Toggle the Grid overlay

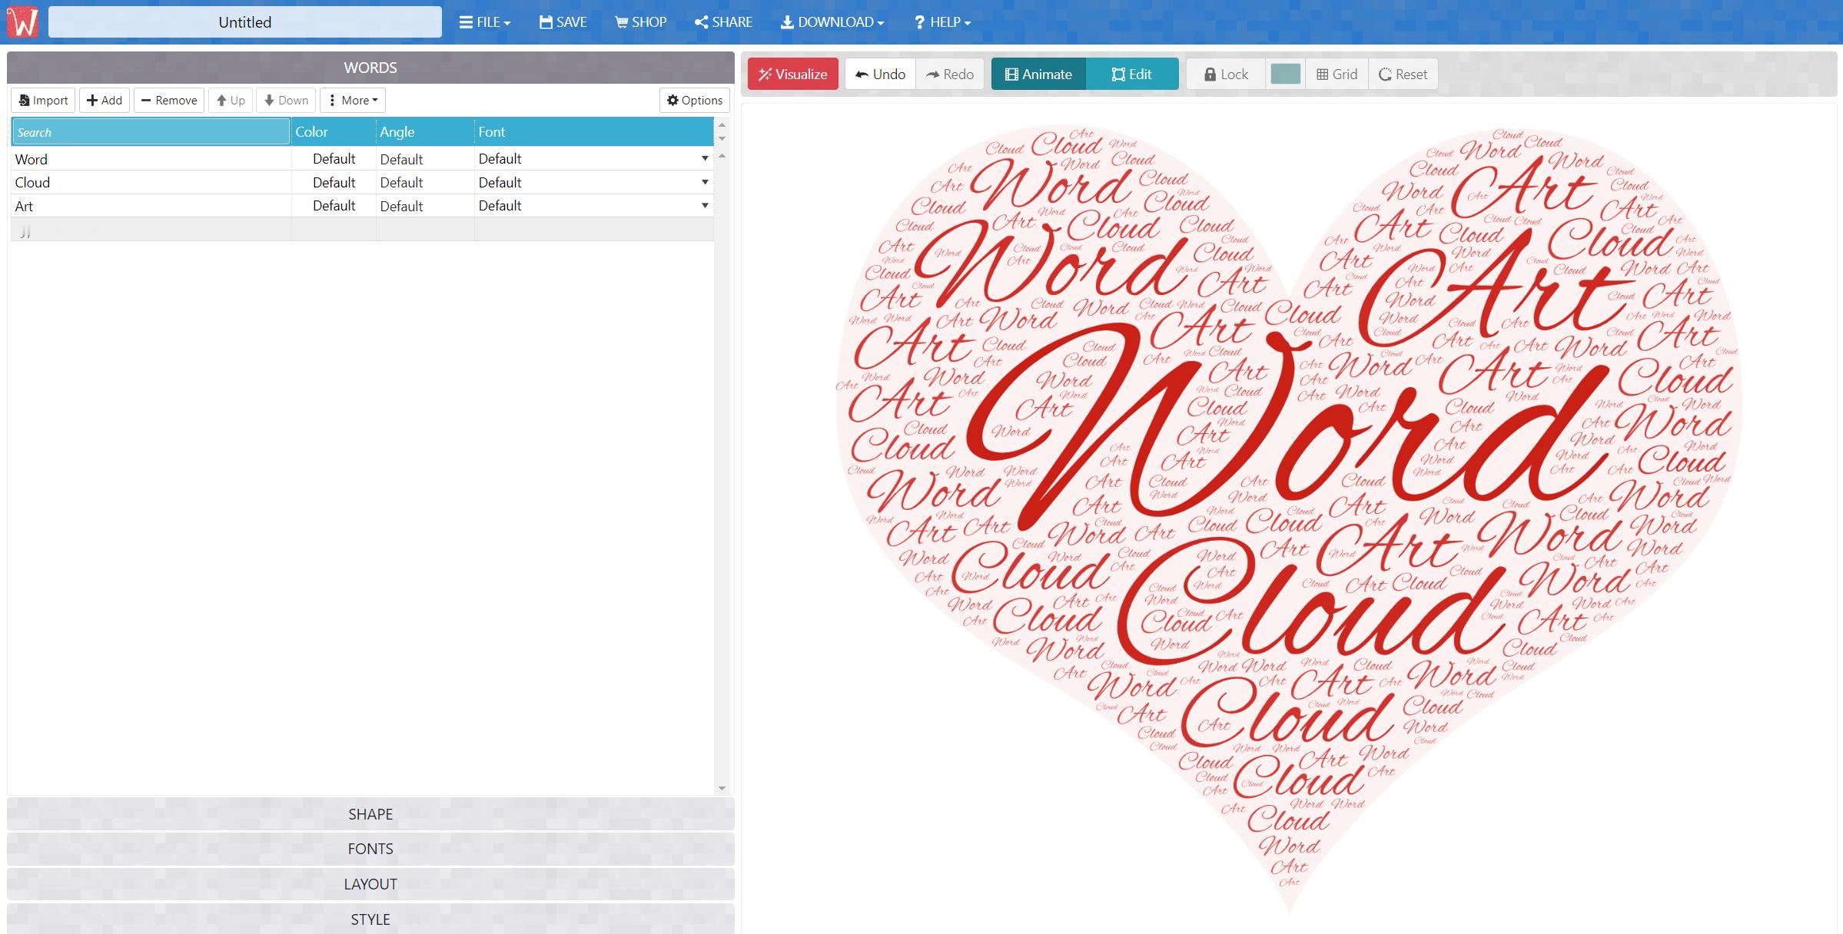1337,75
